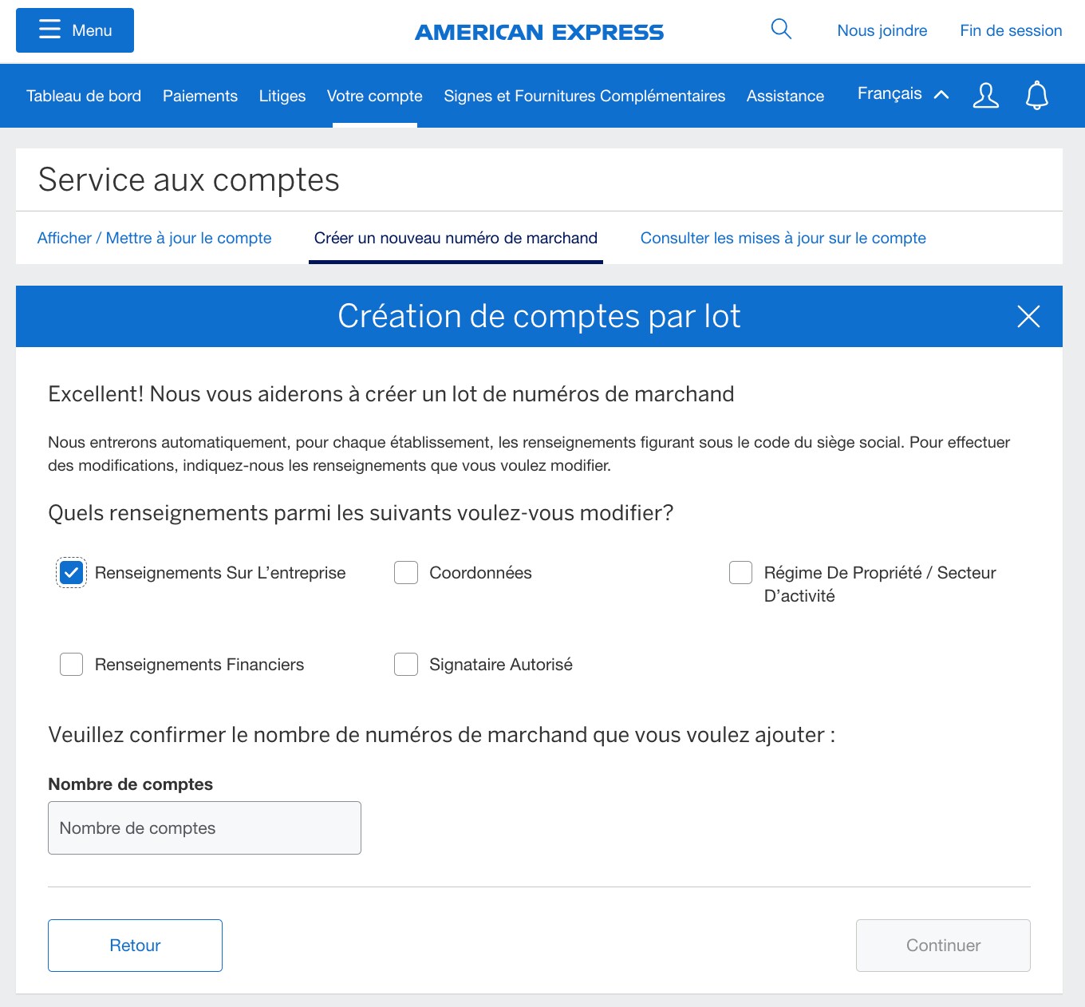Switch to Afficher / Mettre à jour le compte tab

click(154, 238)
